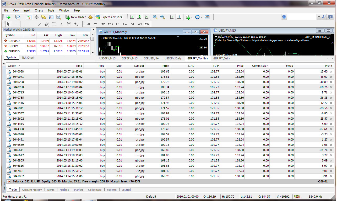This screenshot has width=337, height=201.
Task: Select the equidistant channel tool
Action: pos(47,24)
